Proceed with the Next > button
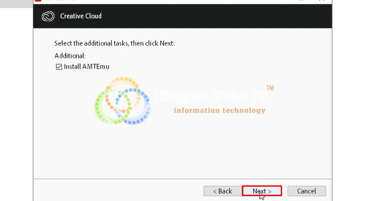Viewport: 366px width, 201px height. coord(262,191)
